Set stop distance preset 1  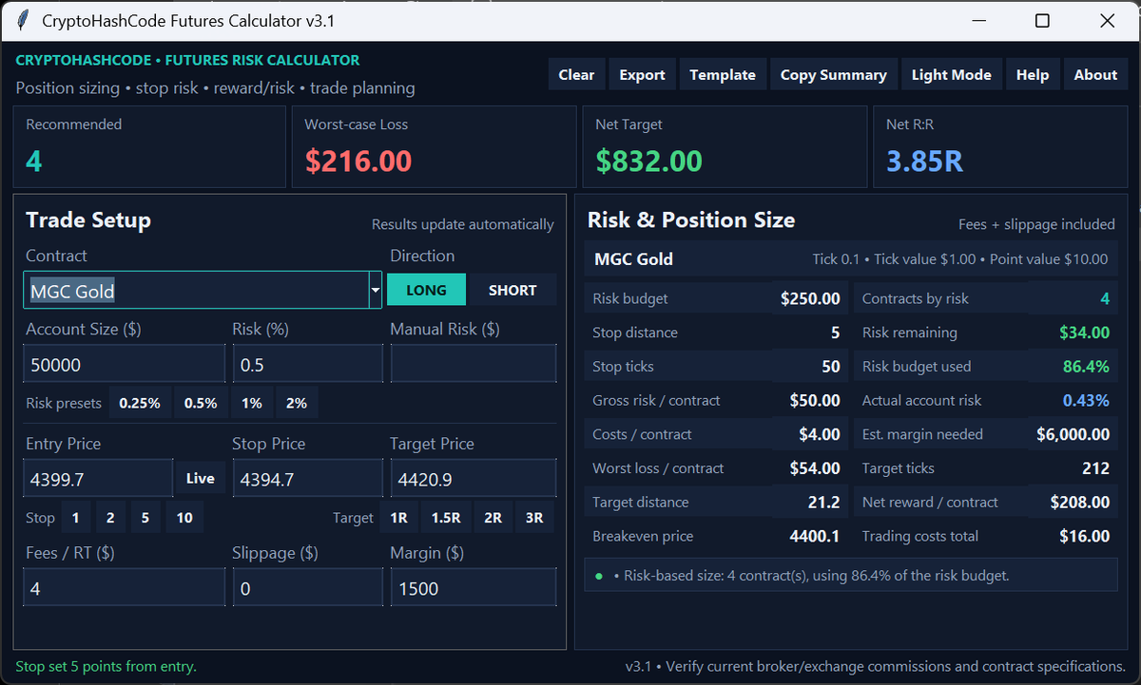point(75,518)
